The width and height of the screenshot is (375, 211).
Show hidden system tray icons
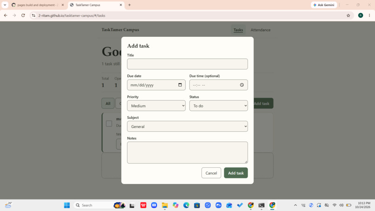pyautogui.click(x=295, y=205)
